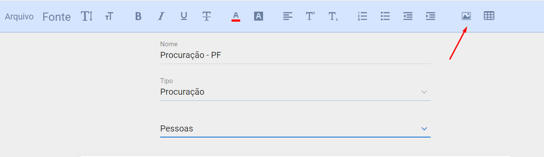Image resolution: width=544 pixels, height=157 pixels.
Task: Choose text color with red underline
Action: 236,16
